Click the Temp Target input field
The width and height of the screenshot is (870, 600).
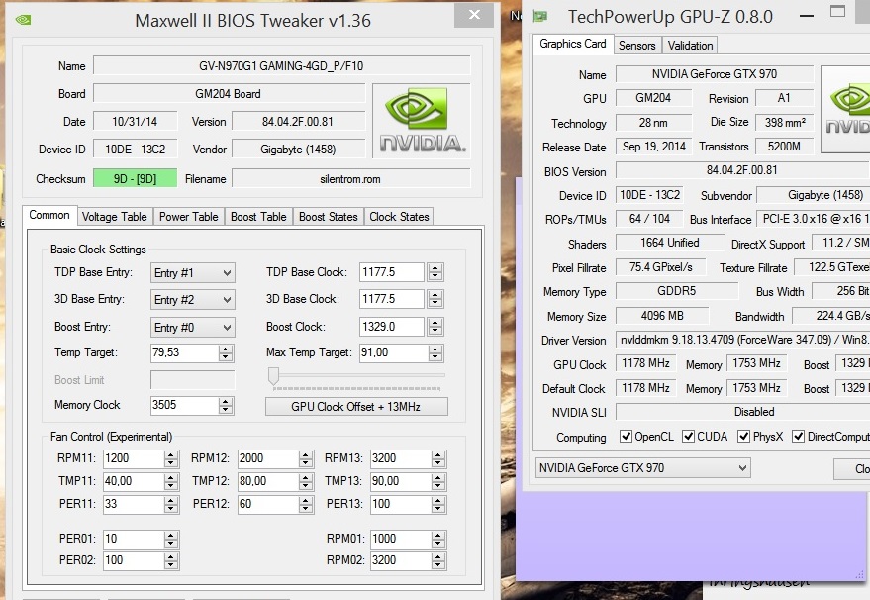[184, 352]
